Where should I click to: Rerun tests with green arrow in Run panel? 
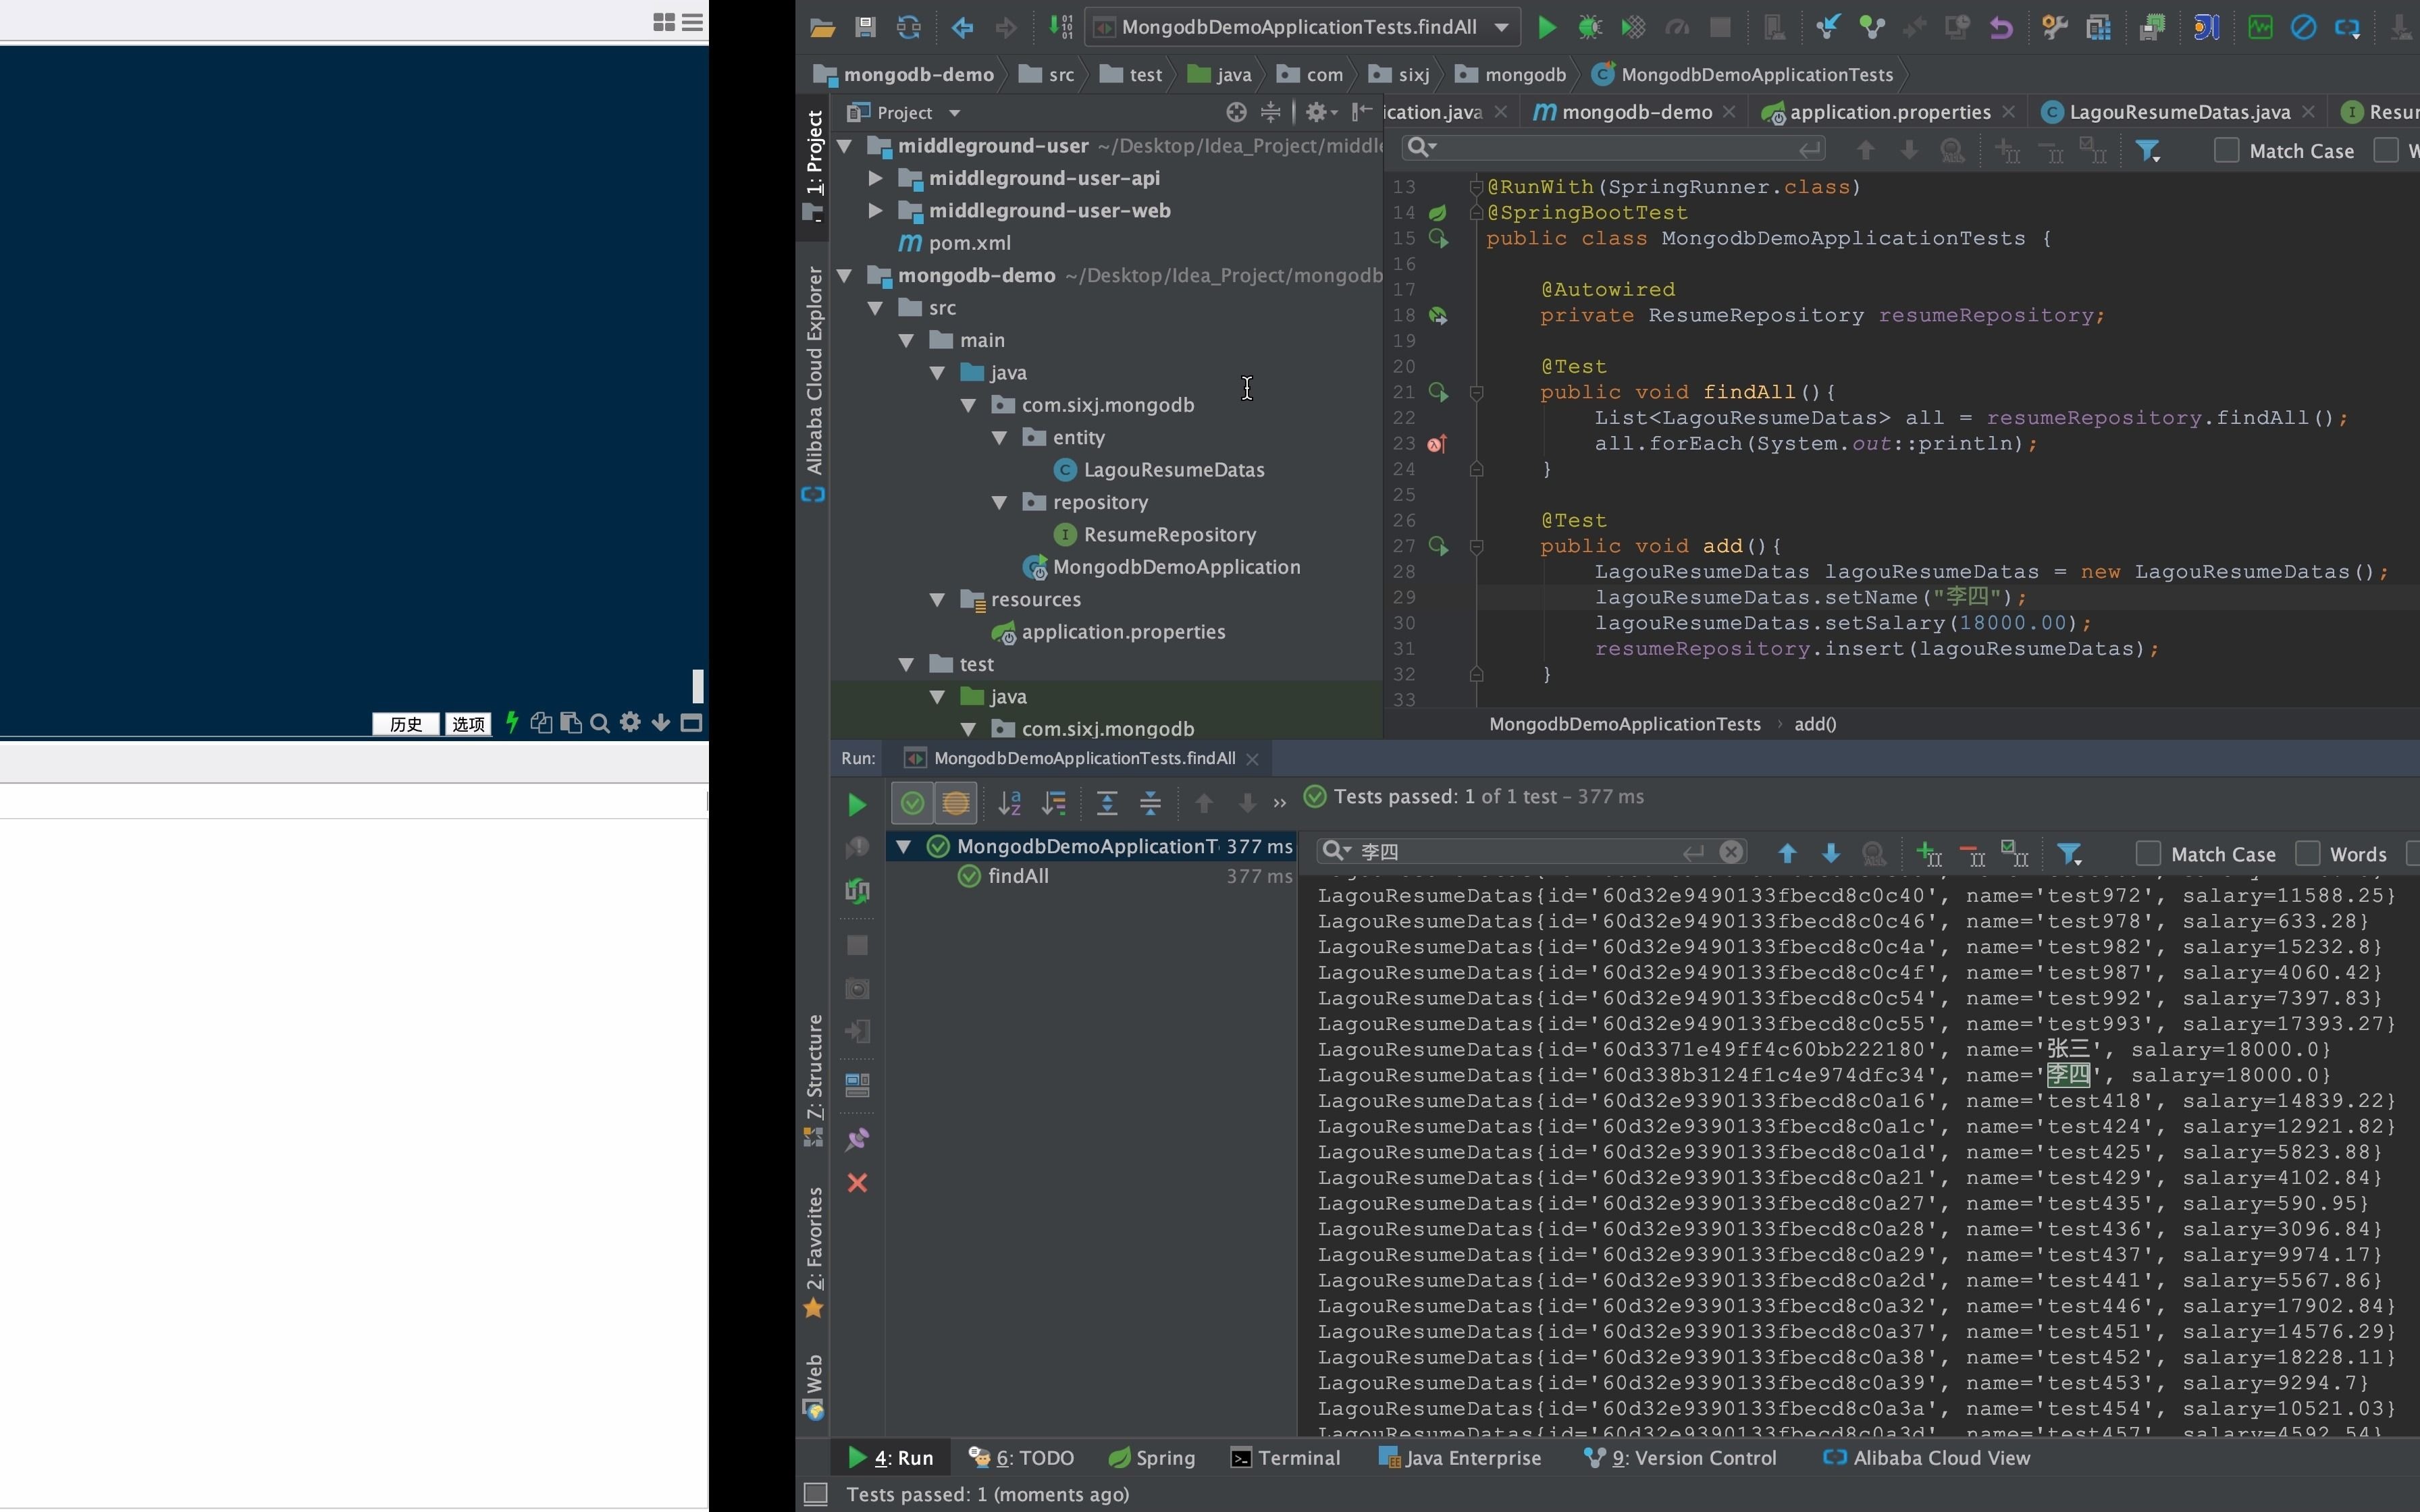pyautogui.click(x=856, y=805)
